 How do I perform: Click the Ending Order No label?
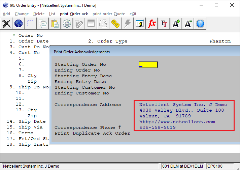[x=77, y=70]
